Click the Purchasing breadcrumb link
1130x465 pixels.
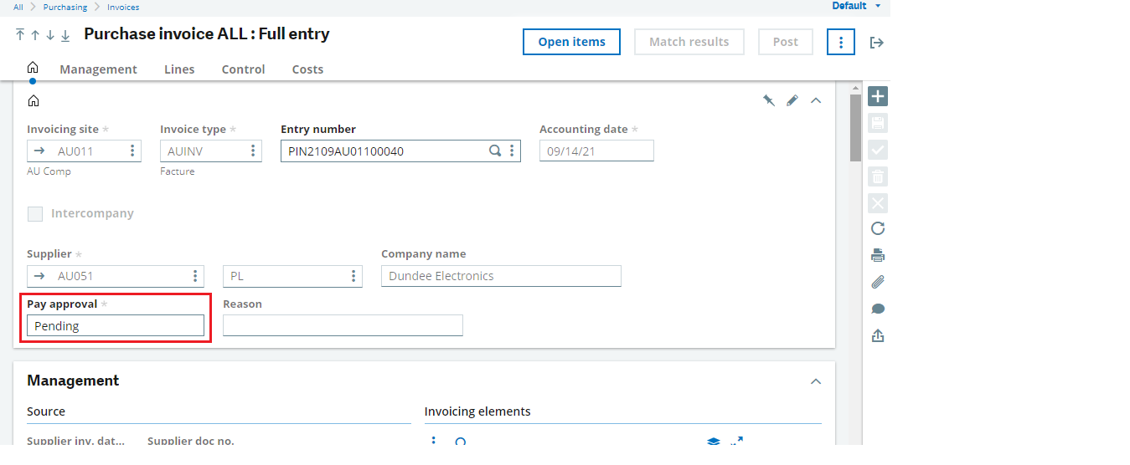tap(65, 7)
